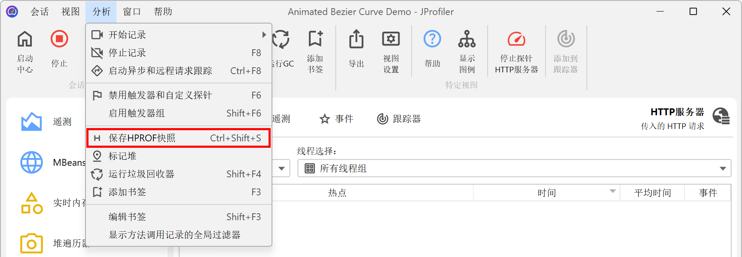The width and height of the screenshot is (742, 257).
Task: Click the 禁用触发器和自定义探针 menu entry
Action: tap(179, 95)
